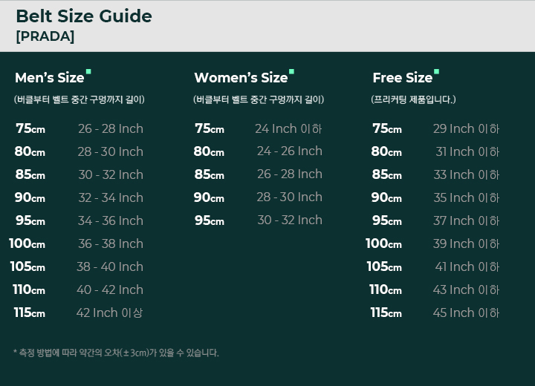This screenshot has height=386, width=535.
Task: Select the Women's Size heading
Action: click(241, 78)
